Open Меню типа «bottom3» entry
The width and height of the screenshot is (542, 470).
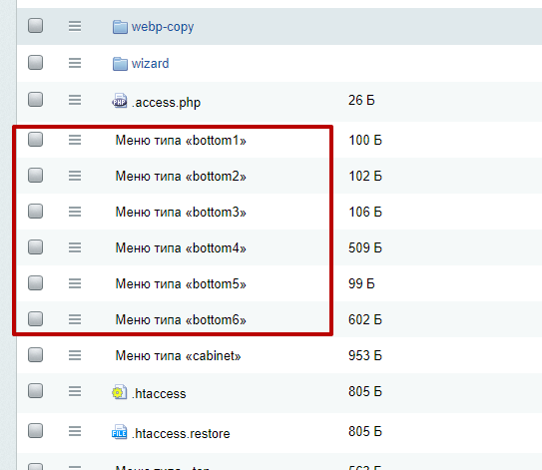[x=181, y=212]
